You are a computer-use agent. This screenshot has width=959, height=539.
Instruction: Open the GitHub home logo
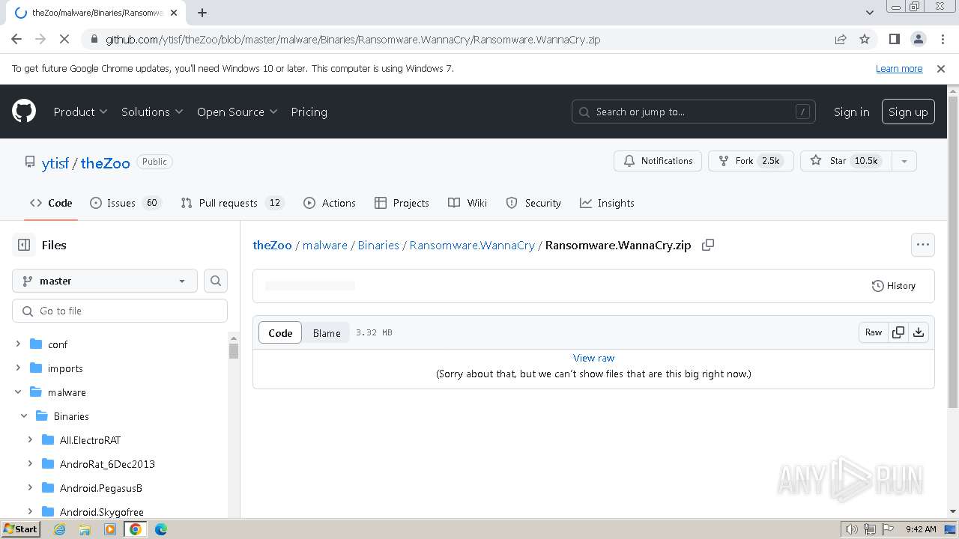click(24, 112)
